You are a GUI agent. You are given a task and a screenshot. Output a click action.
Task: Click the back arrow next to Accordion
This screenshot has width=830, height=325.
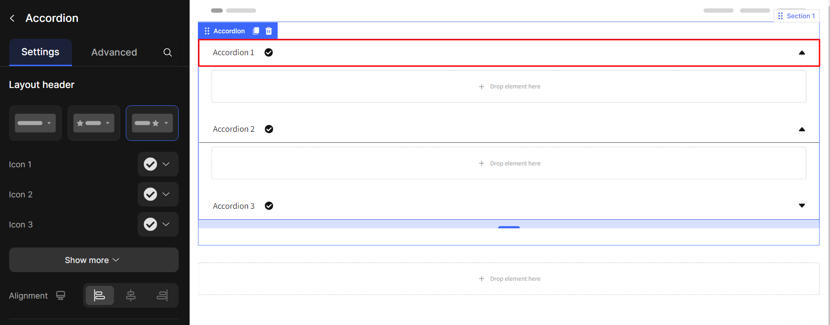(12, 18)
